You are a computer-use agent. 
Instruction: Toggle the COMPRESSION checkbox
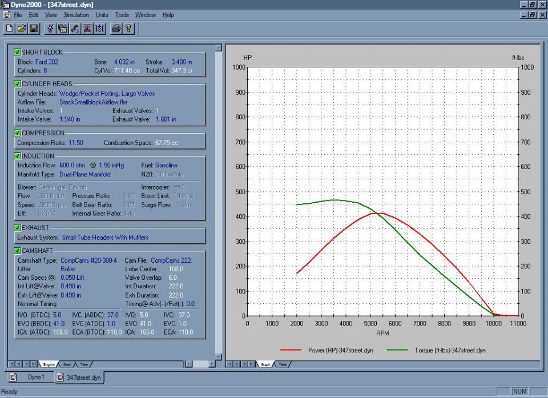(17, 133)
